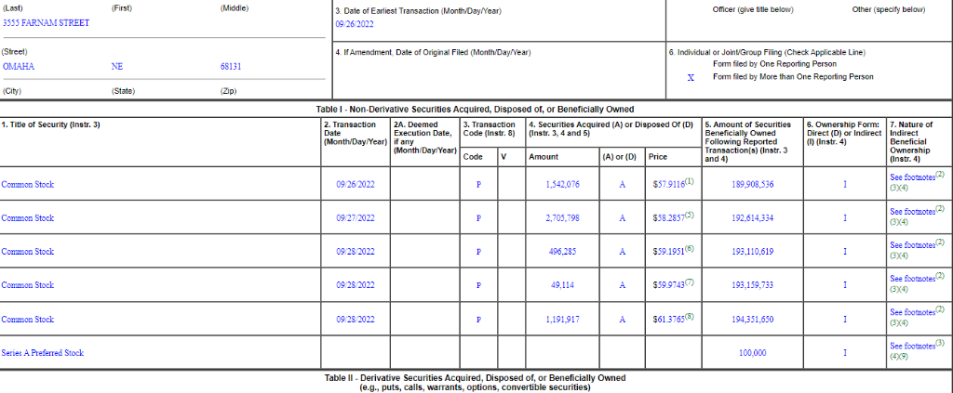The height and width of the screenshot is (393, 953).
Task: Click the owned amount 194,351,650
Action: click(753, 320)
